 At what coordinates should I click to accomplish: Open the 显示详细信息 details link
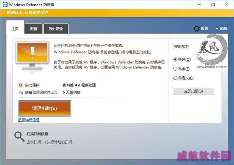[29, 120]
